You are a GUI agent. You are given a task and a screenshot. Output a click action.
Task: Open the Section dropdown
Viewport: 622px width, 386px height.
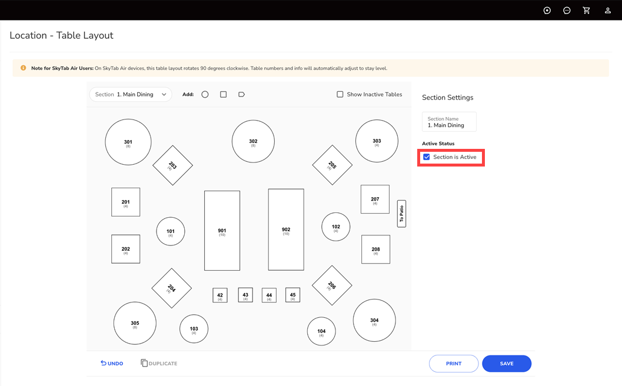131,95
